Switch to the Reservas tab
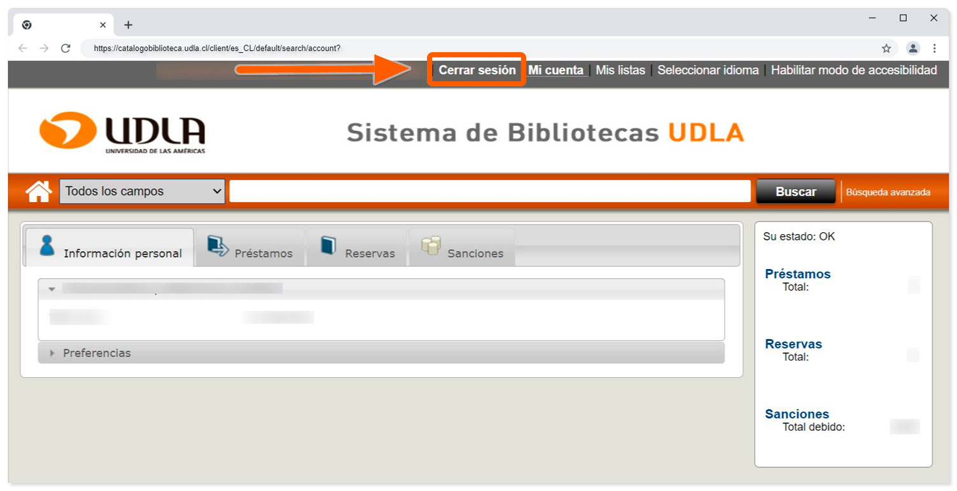Screen dimensions: 957x491 tap(356, 248)
